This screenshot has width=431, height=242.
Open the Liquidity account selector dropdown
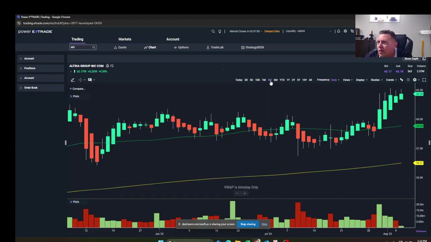[308, 31]
